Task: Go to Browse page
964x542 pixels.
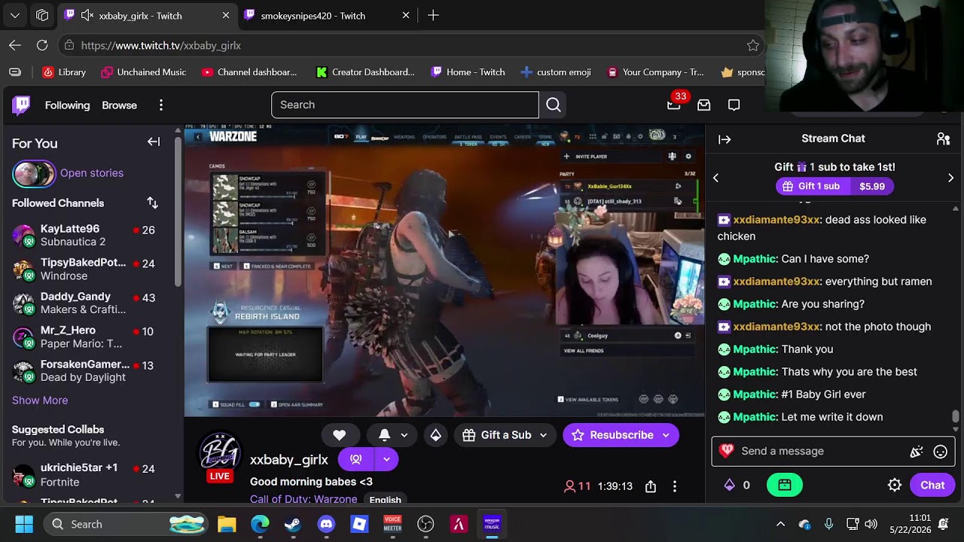Action: (119, 105)
